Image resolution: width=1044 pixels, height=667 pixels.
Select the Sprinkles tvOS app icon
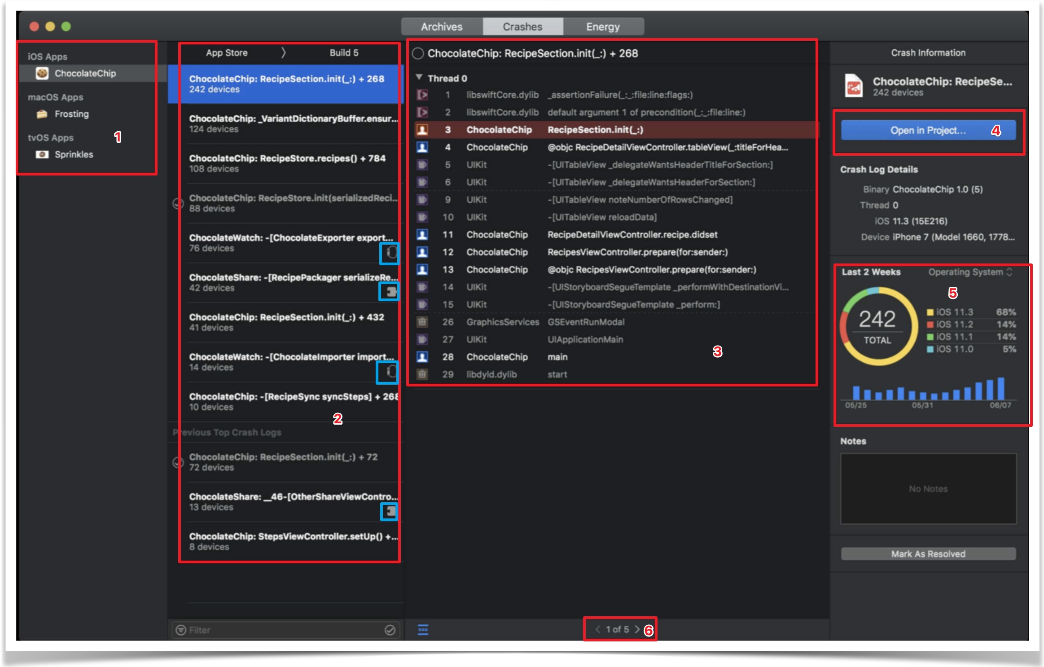point(42,154)
